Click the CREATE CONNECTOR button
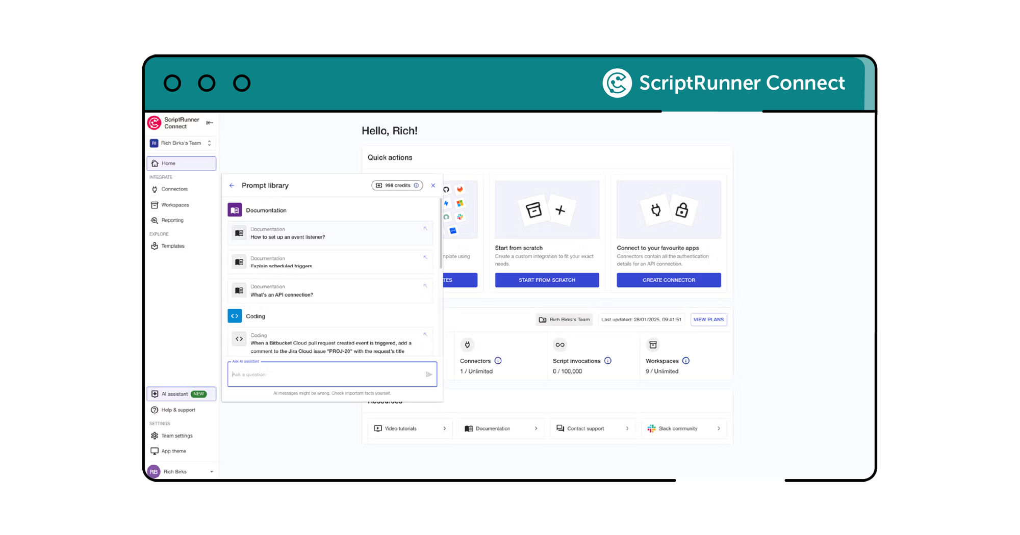 669,280
